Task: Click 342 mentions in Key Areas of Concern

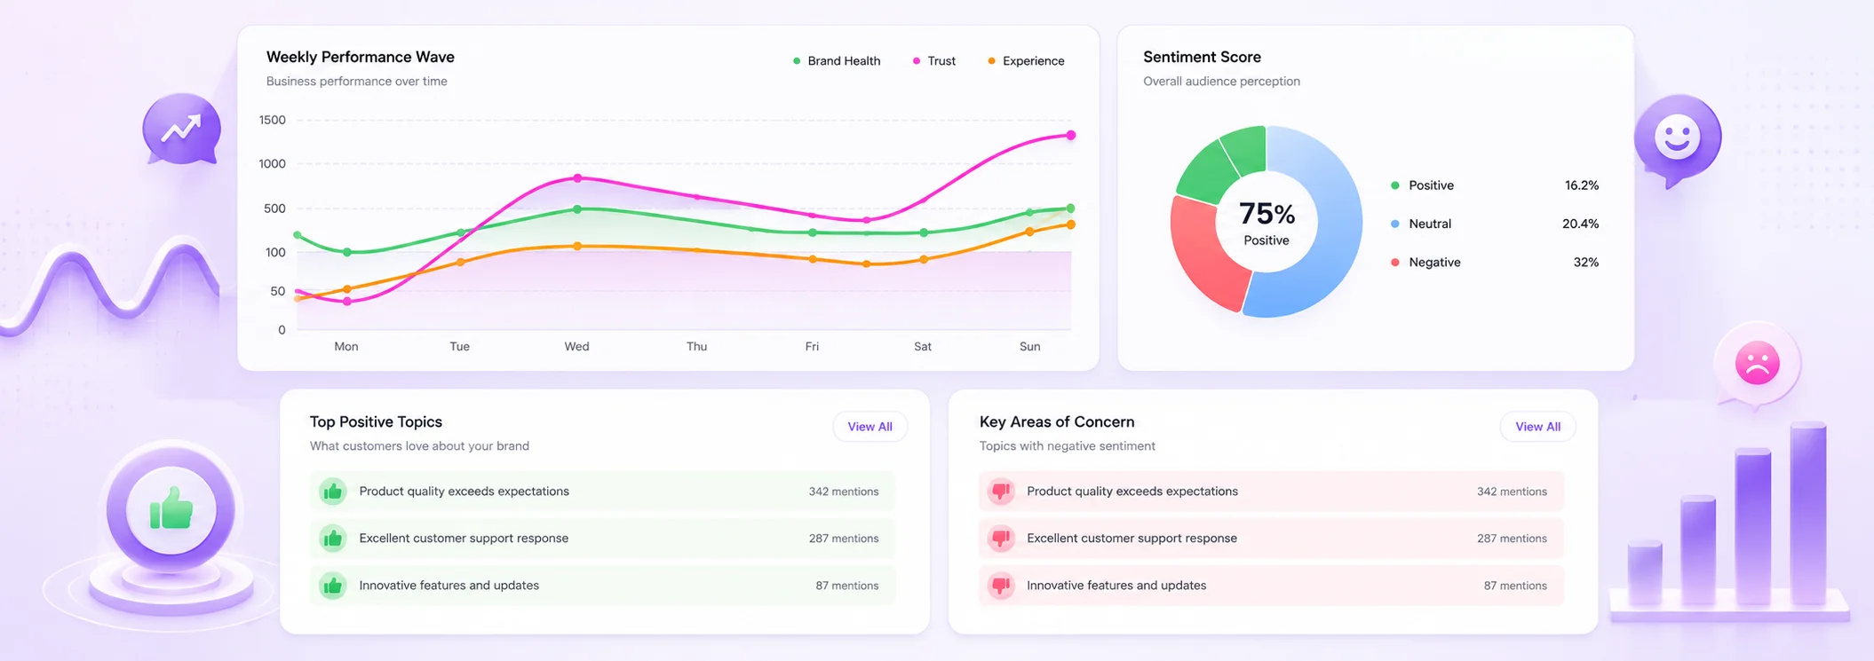Action: click(1512, 492)
